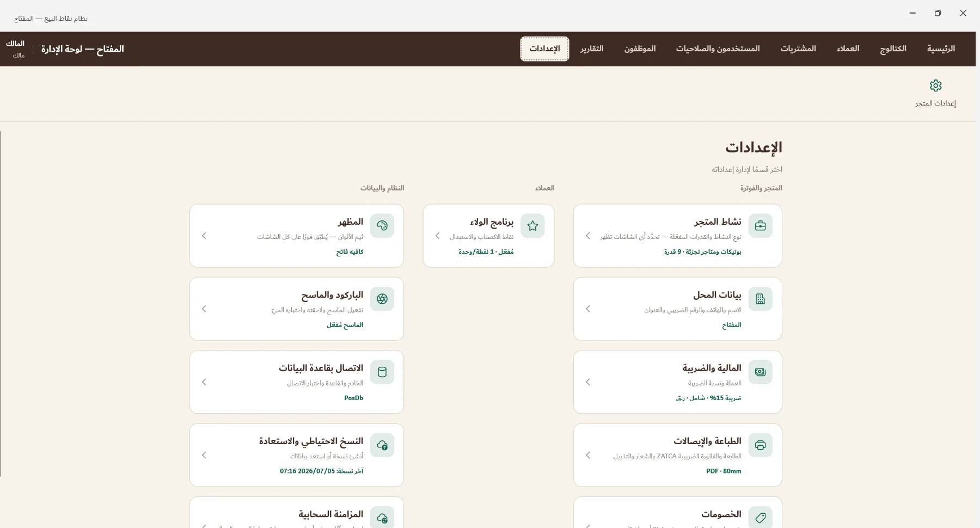Click the كافيه فاتح theme value
Screen dimensions: 980x528
(x=350, y=252)
